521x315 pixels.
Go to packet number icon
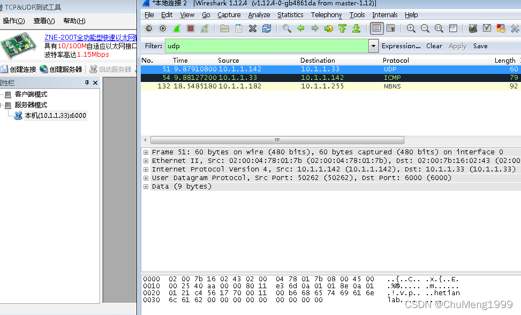point(329,28)
